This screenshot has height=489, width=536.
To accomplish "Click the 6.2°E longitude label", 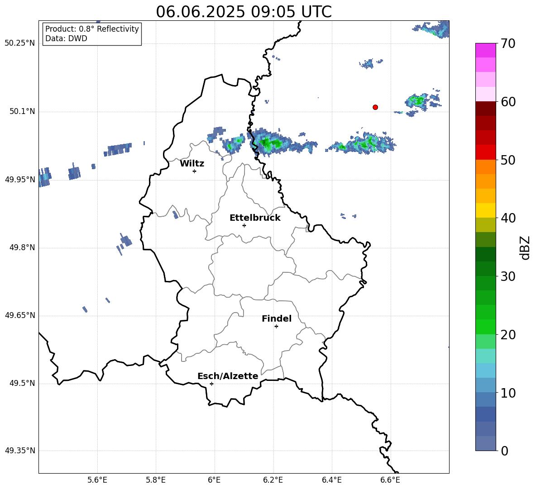I will tap(273, 480).
